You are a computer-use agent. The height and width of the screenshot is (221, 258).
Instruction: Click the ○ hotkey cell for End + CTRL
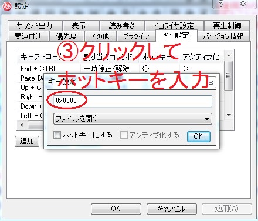(145, 69)
